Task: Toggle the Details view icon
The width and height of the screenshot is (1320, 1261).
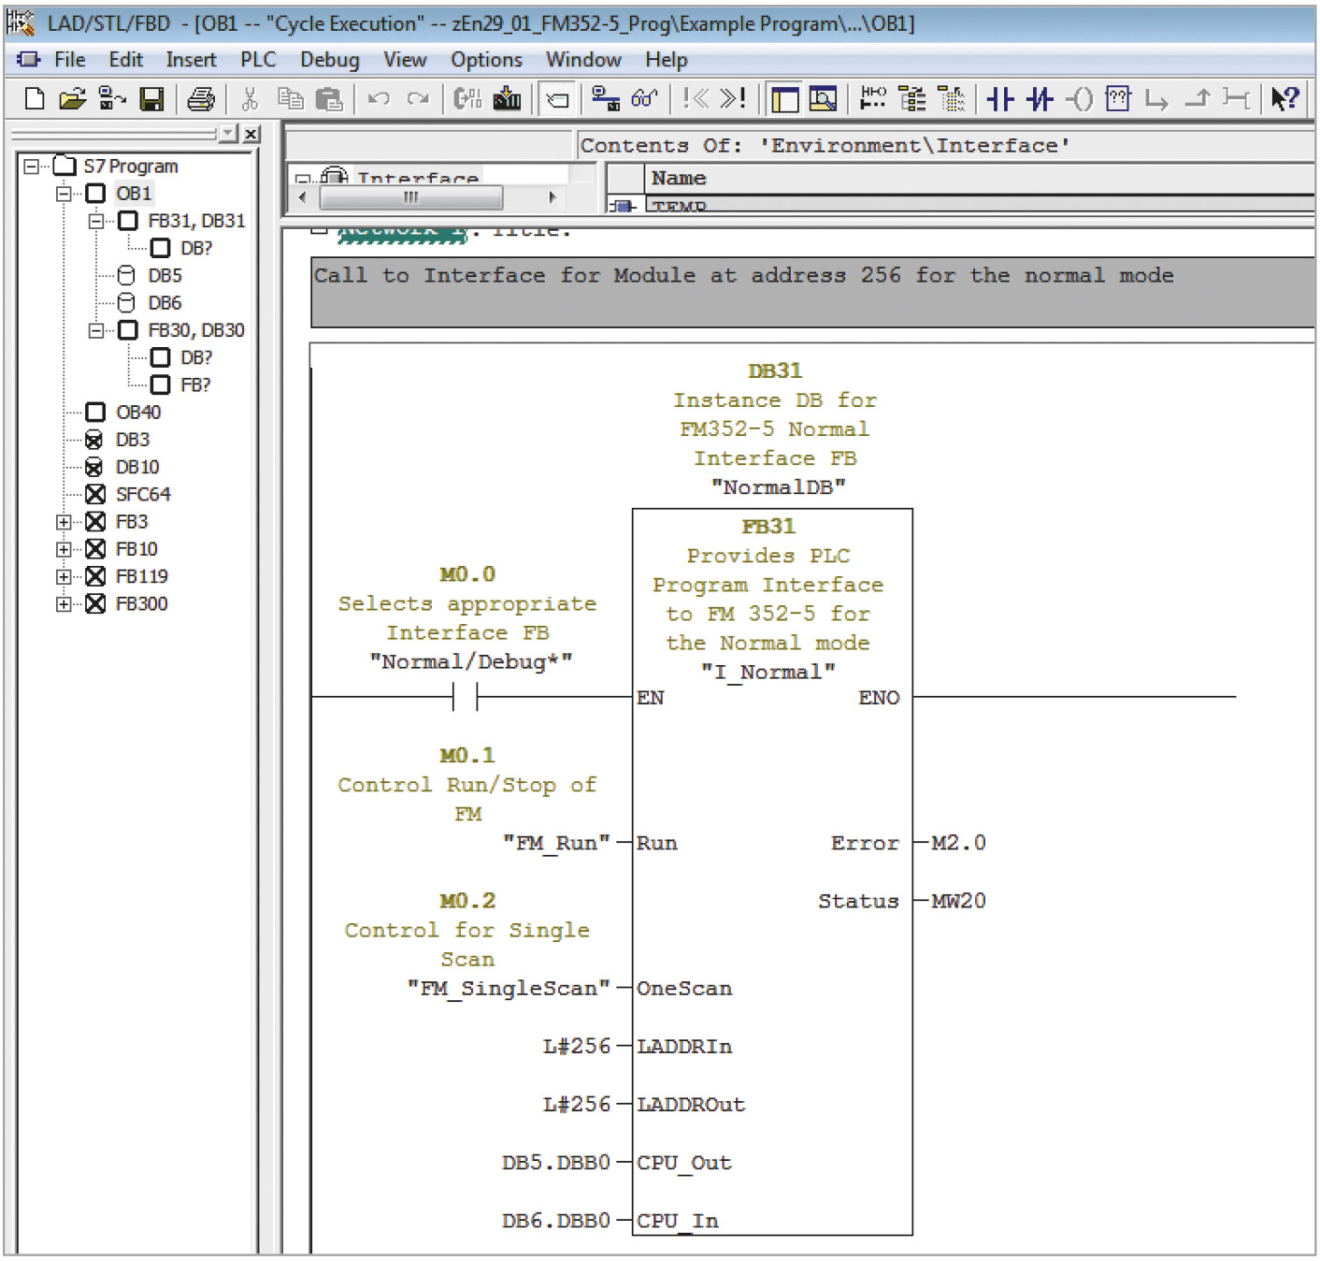Action: (823, 98)
